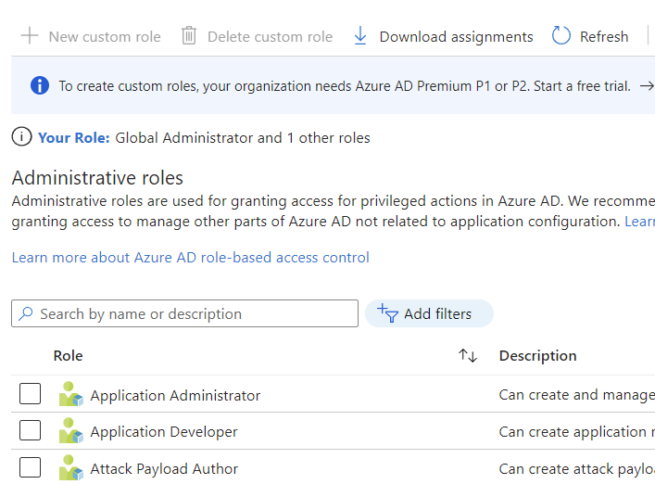The width and height of the screenshot is (655, 484).
Task: Check the Attack Payload Author checkbox
Action: point(30,467)
